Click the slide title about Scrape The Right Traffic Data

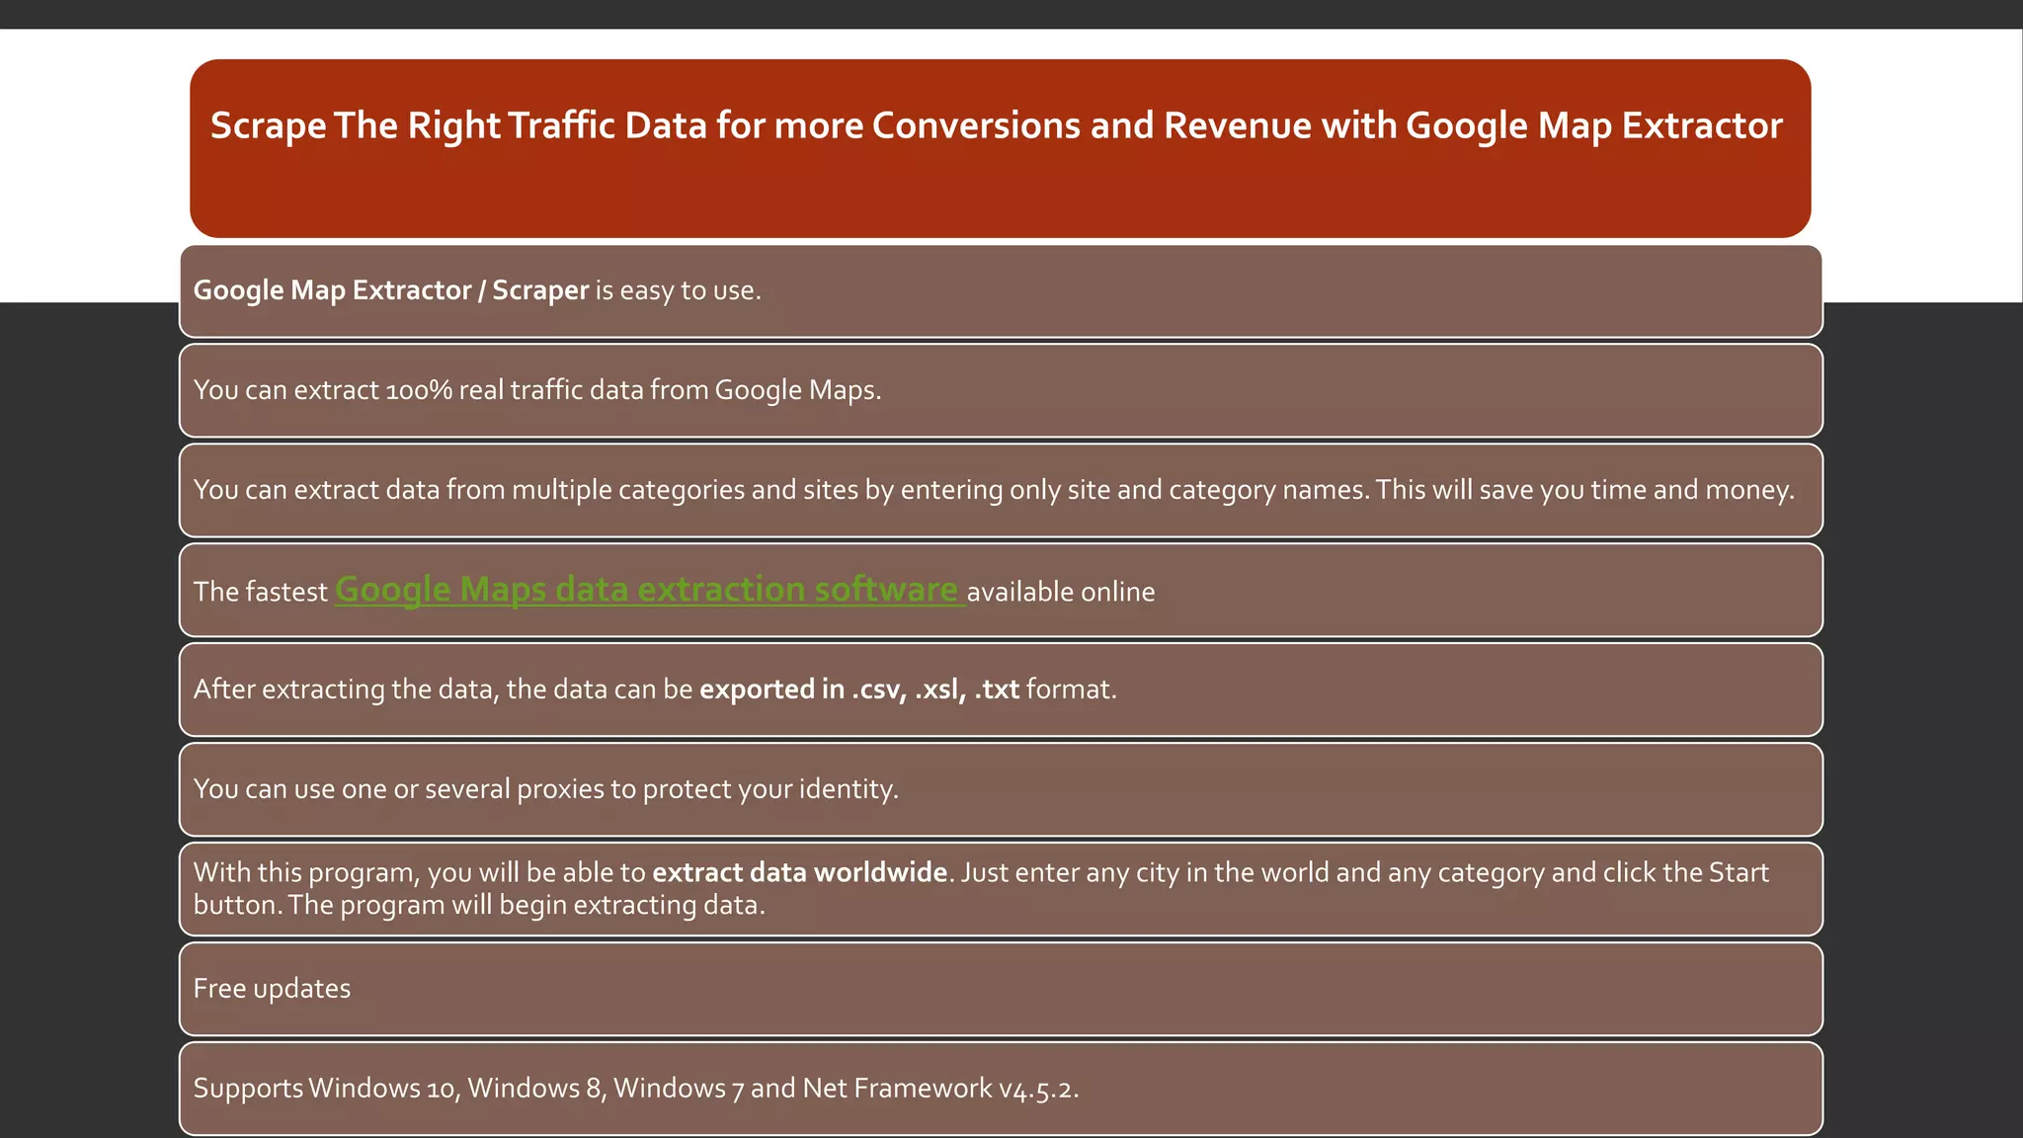tap(997, 125)
